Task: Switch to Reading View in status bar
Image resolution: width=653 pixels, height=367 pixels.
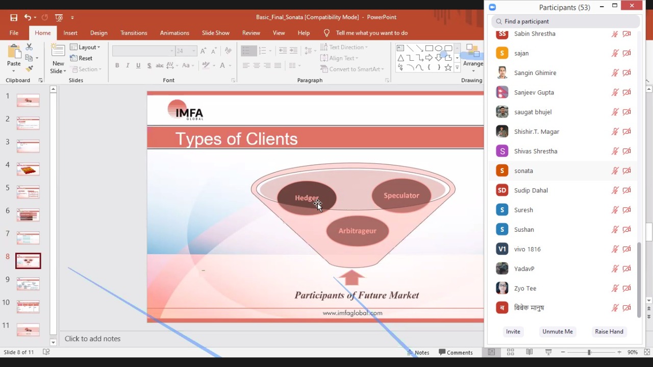Action: point(530,352)
